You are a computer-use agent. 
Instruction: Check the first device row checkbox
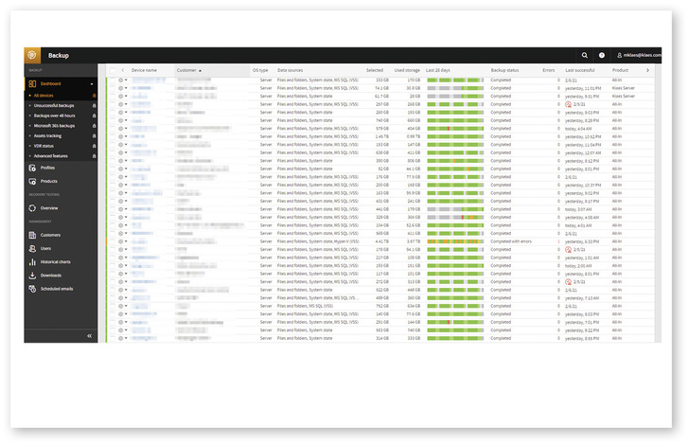(x=112, y=80)
